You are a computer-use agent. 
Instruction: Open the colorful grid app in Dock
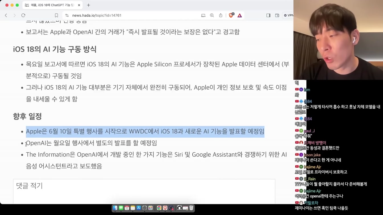click(x=150, y=208)
